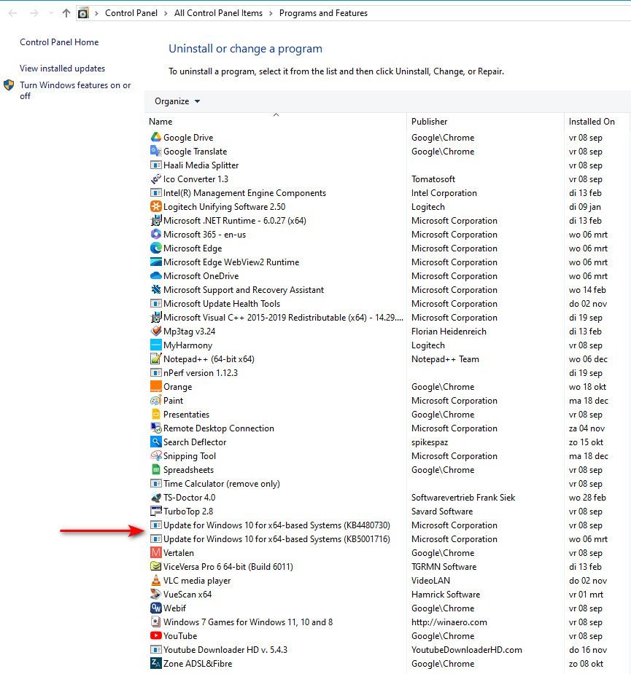Open the Organize dropdown menu

tap(177, 101)
